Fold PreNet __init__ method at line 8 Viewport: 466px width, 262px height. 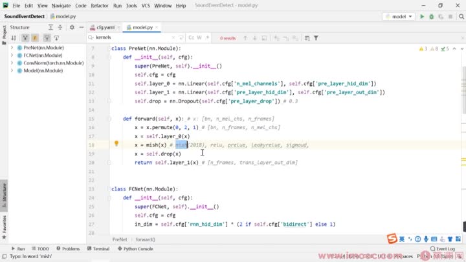[109, 57]
